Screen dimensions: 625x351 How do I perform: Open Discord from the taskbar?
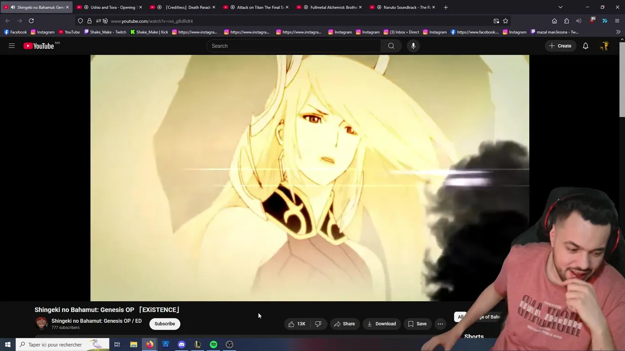(x=182, y=345)
